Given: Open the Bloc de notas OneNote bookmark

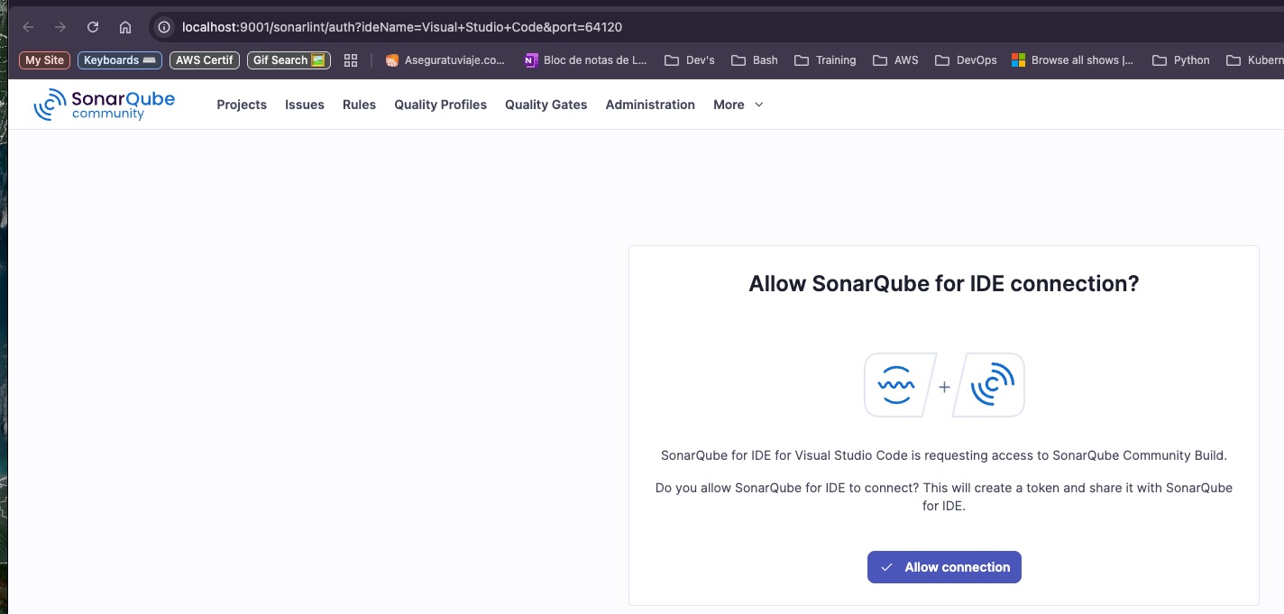Looking at the screenshot, I should pos(586,60).
